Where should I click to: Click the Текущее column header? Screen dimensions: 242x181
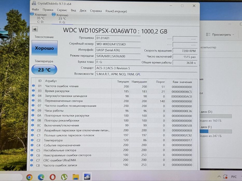(x=123, y=81)
